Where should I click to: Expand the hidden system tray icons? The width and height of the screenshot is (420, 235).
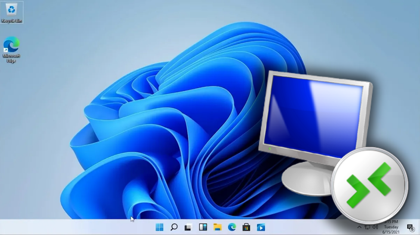[359, 227]
